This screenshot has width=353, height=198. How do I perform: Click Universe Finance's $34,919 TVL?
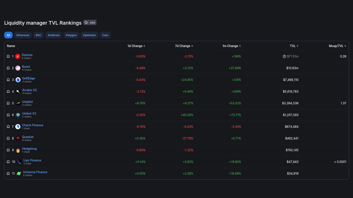(293, 174)
